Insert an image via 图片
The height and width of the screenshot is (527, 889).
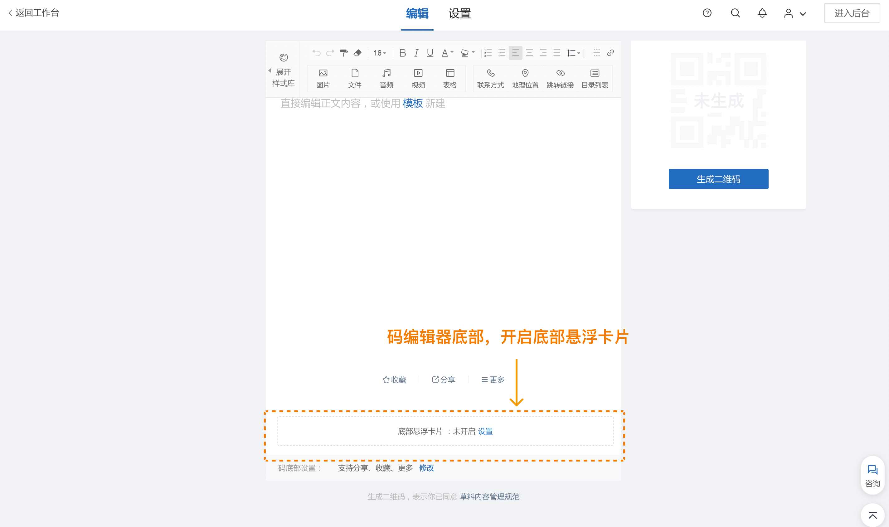pos(323,79)
